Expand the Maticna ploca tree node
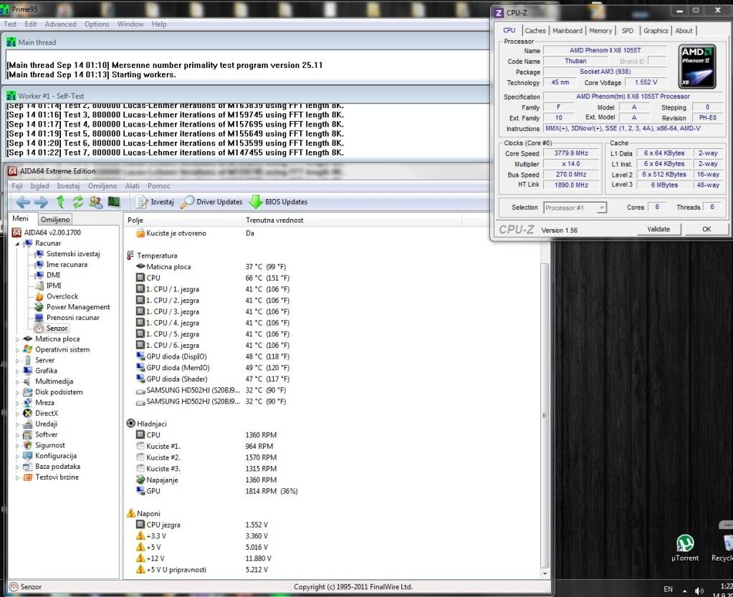Image resolution: width=733 pixels, height=597 pixels. [x=17, y=339]
